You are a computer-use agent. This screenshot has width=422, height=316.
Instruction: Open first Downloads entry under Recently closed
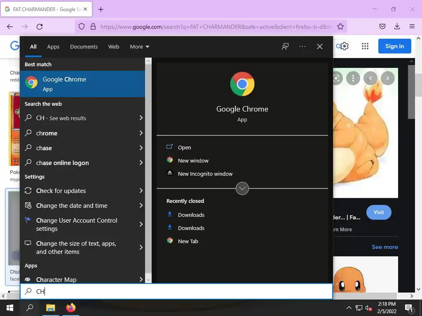191,215
